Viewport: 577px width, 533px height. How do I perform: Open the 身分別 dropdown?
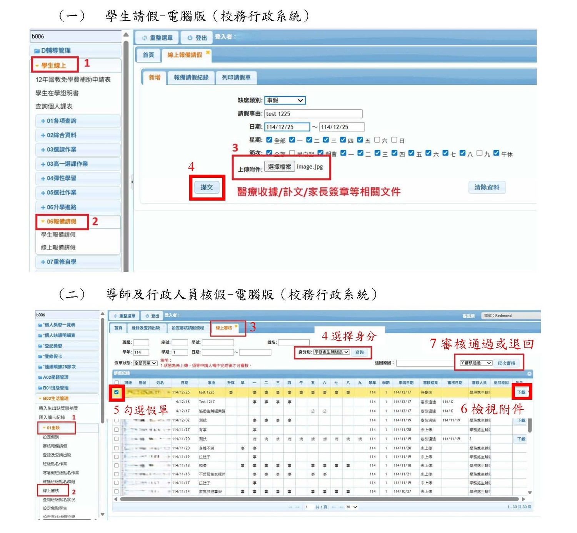coord(331,352)
